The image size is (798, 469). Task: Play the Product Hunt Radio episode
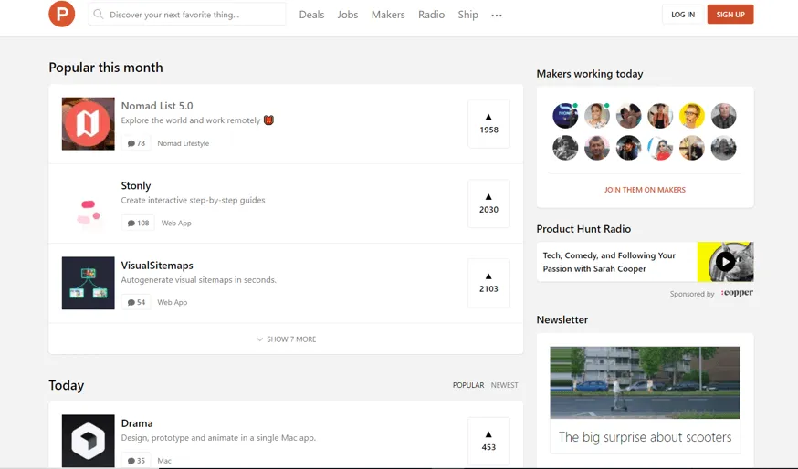tap(725, 262)
